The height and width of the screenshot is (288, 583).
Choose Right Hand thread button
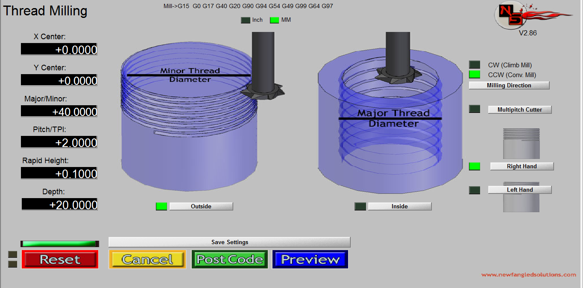click(521, 166)
